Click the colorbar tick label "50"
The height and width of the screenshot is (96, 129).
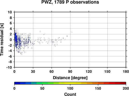pyautogui.click(x=42, y=88)
